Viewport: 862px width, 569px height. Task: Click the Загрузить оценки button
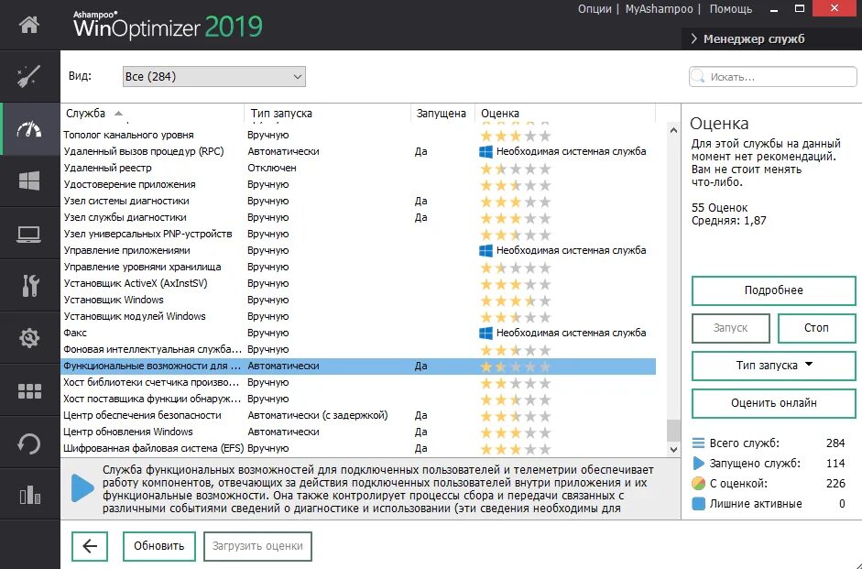[257, 546]
